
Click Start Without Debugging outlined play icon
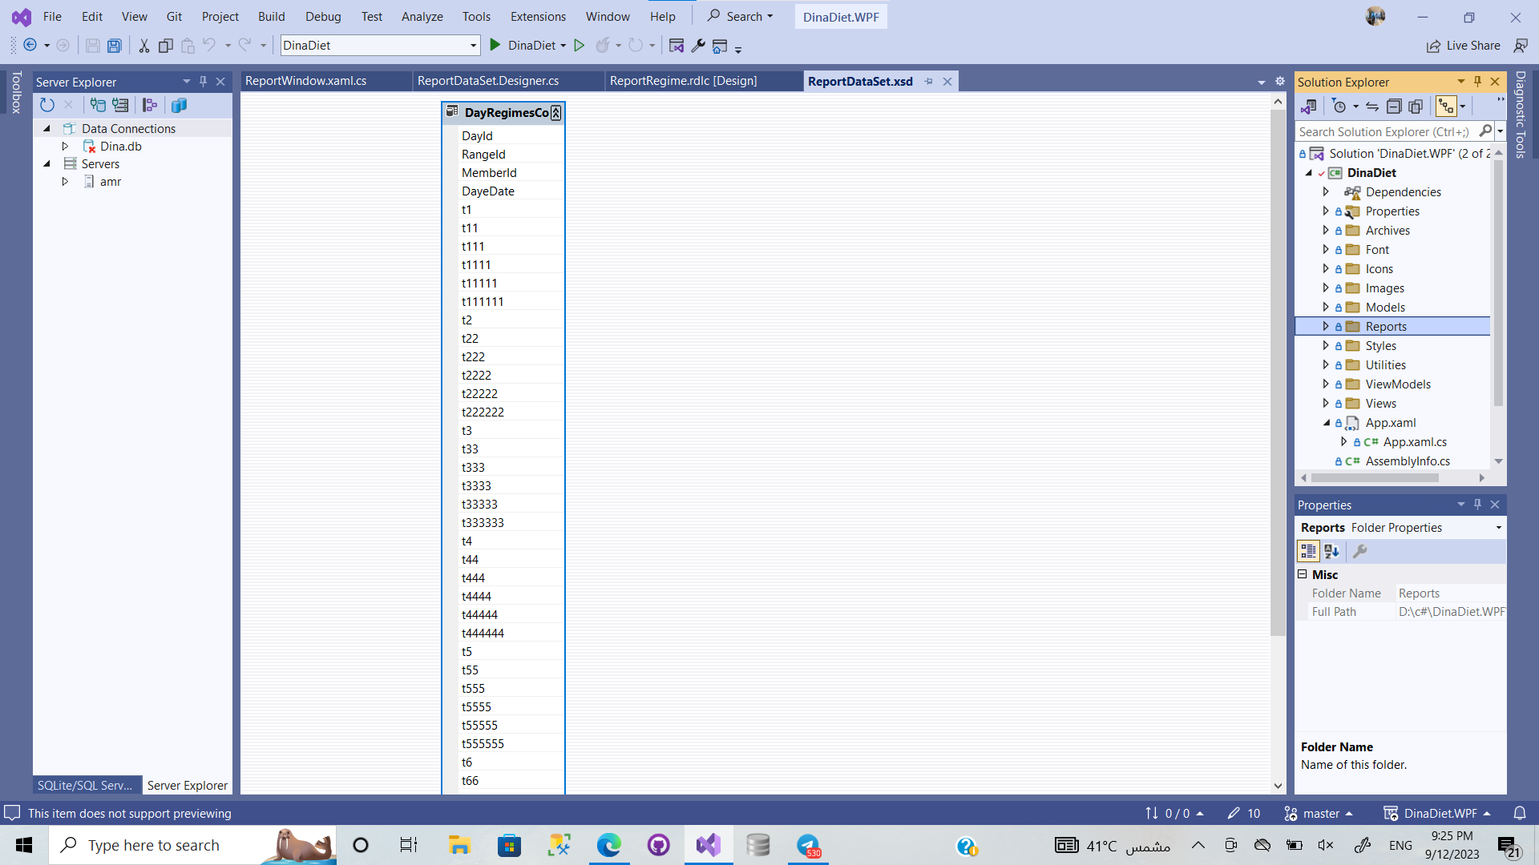(x=580, y=46)
